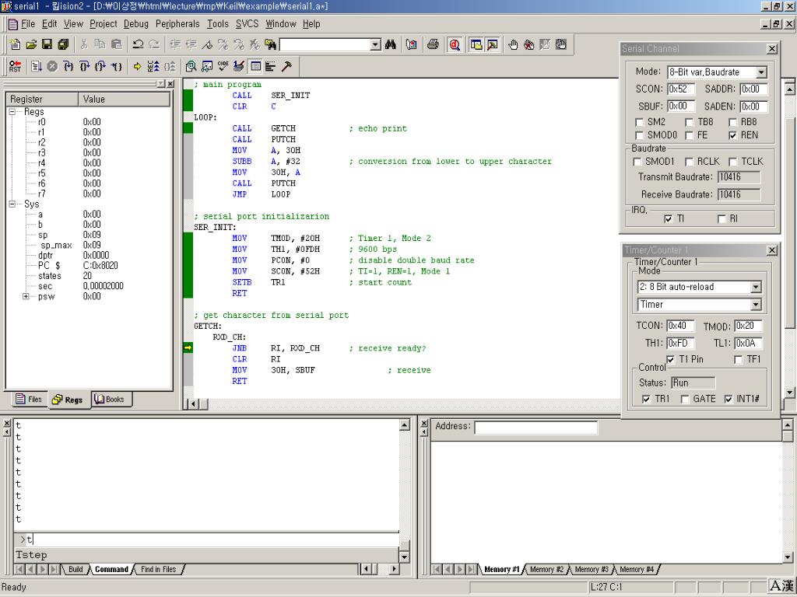Switch to the Books tab
797x597 pixels.
pos(110,400)
